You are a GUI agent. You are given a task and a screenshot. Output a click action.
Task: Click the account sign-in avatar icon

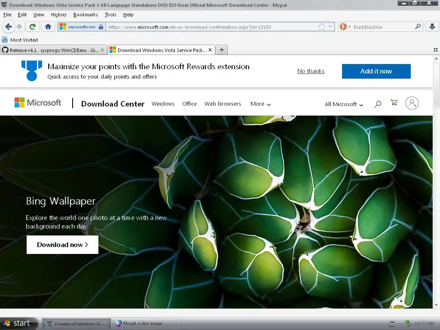[412, 103]
